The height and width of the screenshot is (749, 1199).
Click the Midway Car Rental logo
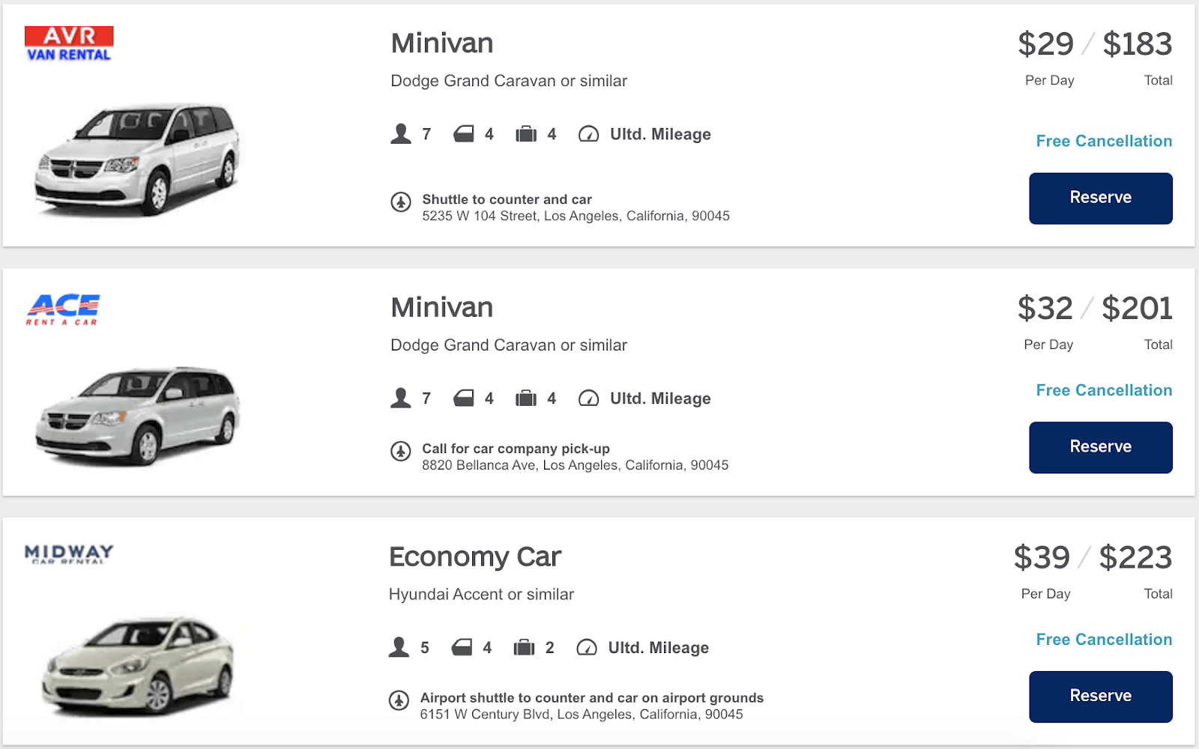pyautogui.click(x=69, y=554)
